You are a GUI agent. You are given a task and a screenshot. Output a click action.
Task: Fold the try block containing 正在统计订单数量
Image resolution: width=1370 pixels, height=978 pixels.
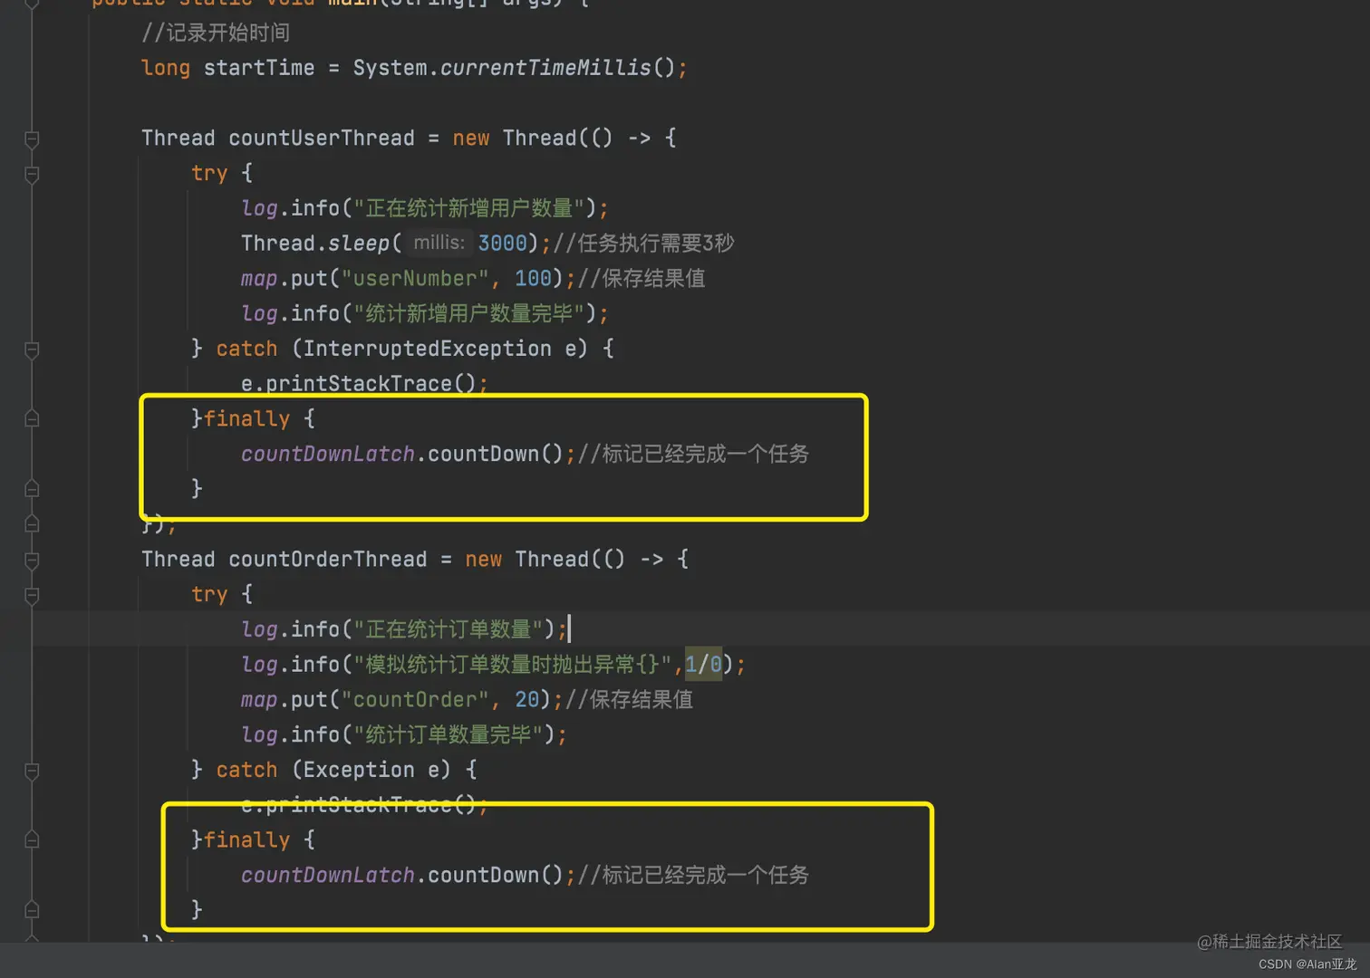(32, 595)
